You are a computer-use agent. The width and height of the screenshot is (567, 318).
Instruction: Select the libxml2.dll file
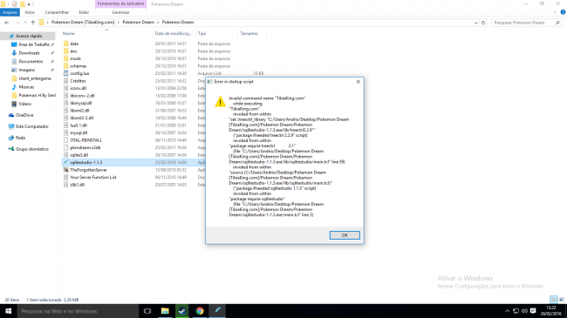(79, 111)
